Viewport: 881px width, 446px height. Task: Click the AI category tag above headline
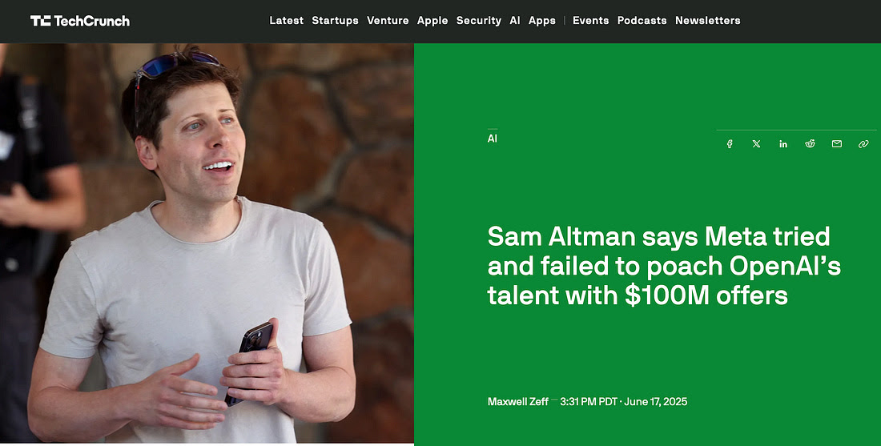[493, 139]
